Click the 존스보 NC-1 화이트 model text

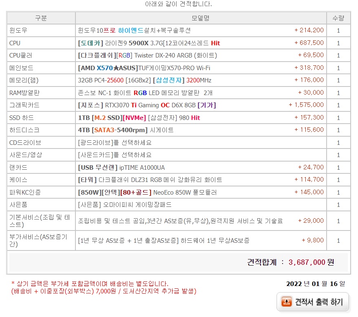coord(145,93)
